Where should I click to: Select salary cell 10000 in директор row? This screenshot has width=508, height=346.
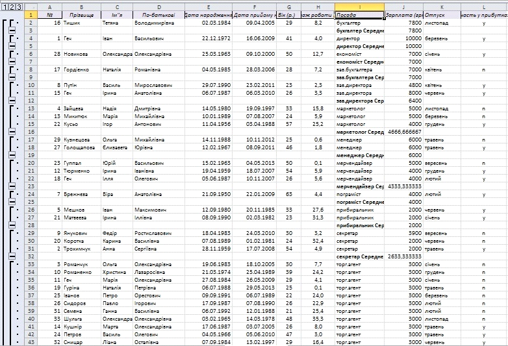coord(403,38)
